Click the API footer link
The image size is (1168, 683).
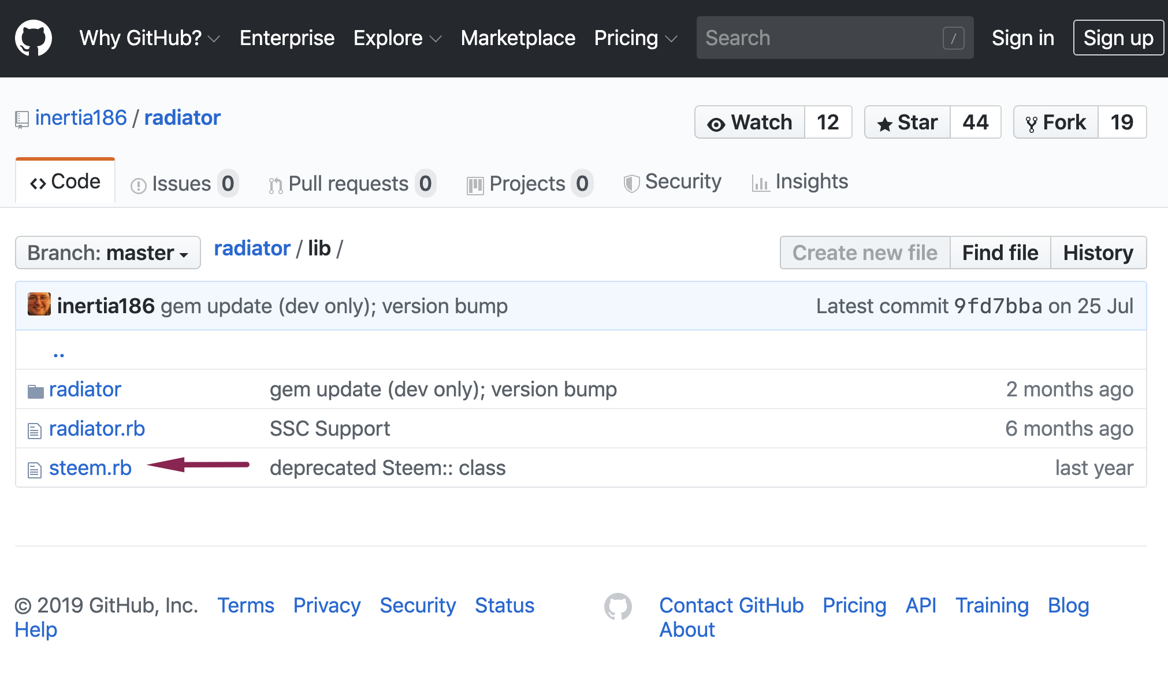pos(921,606)
